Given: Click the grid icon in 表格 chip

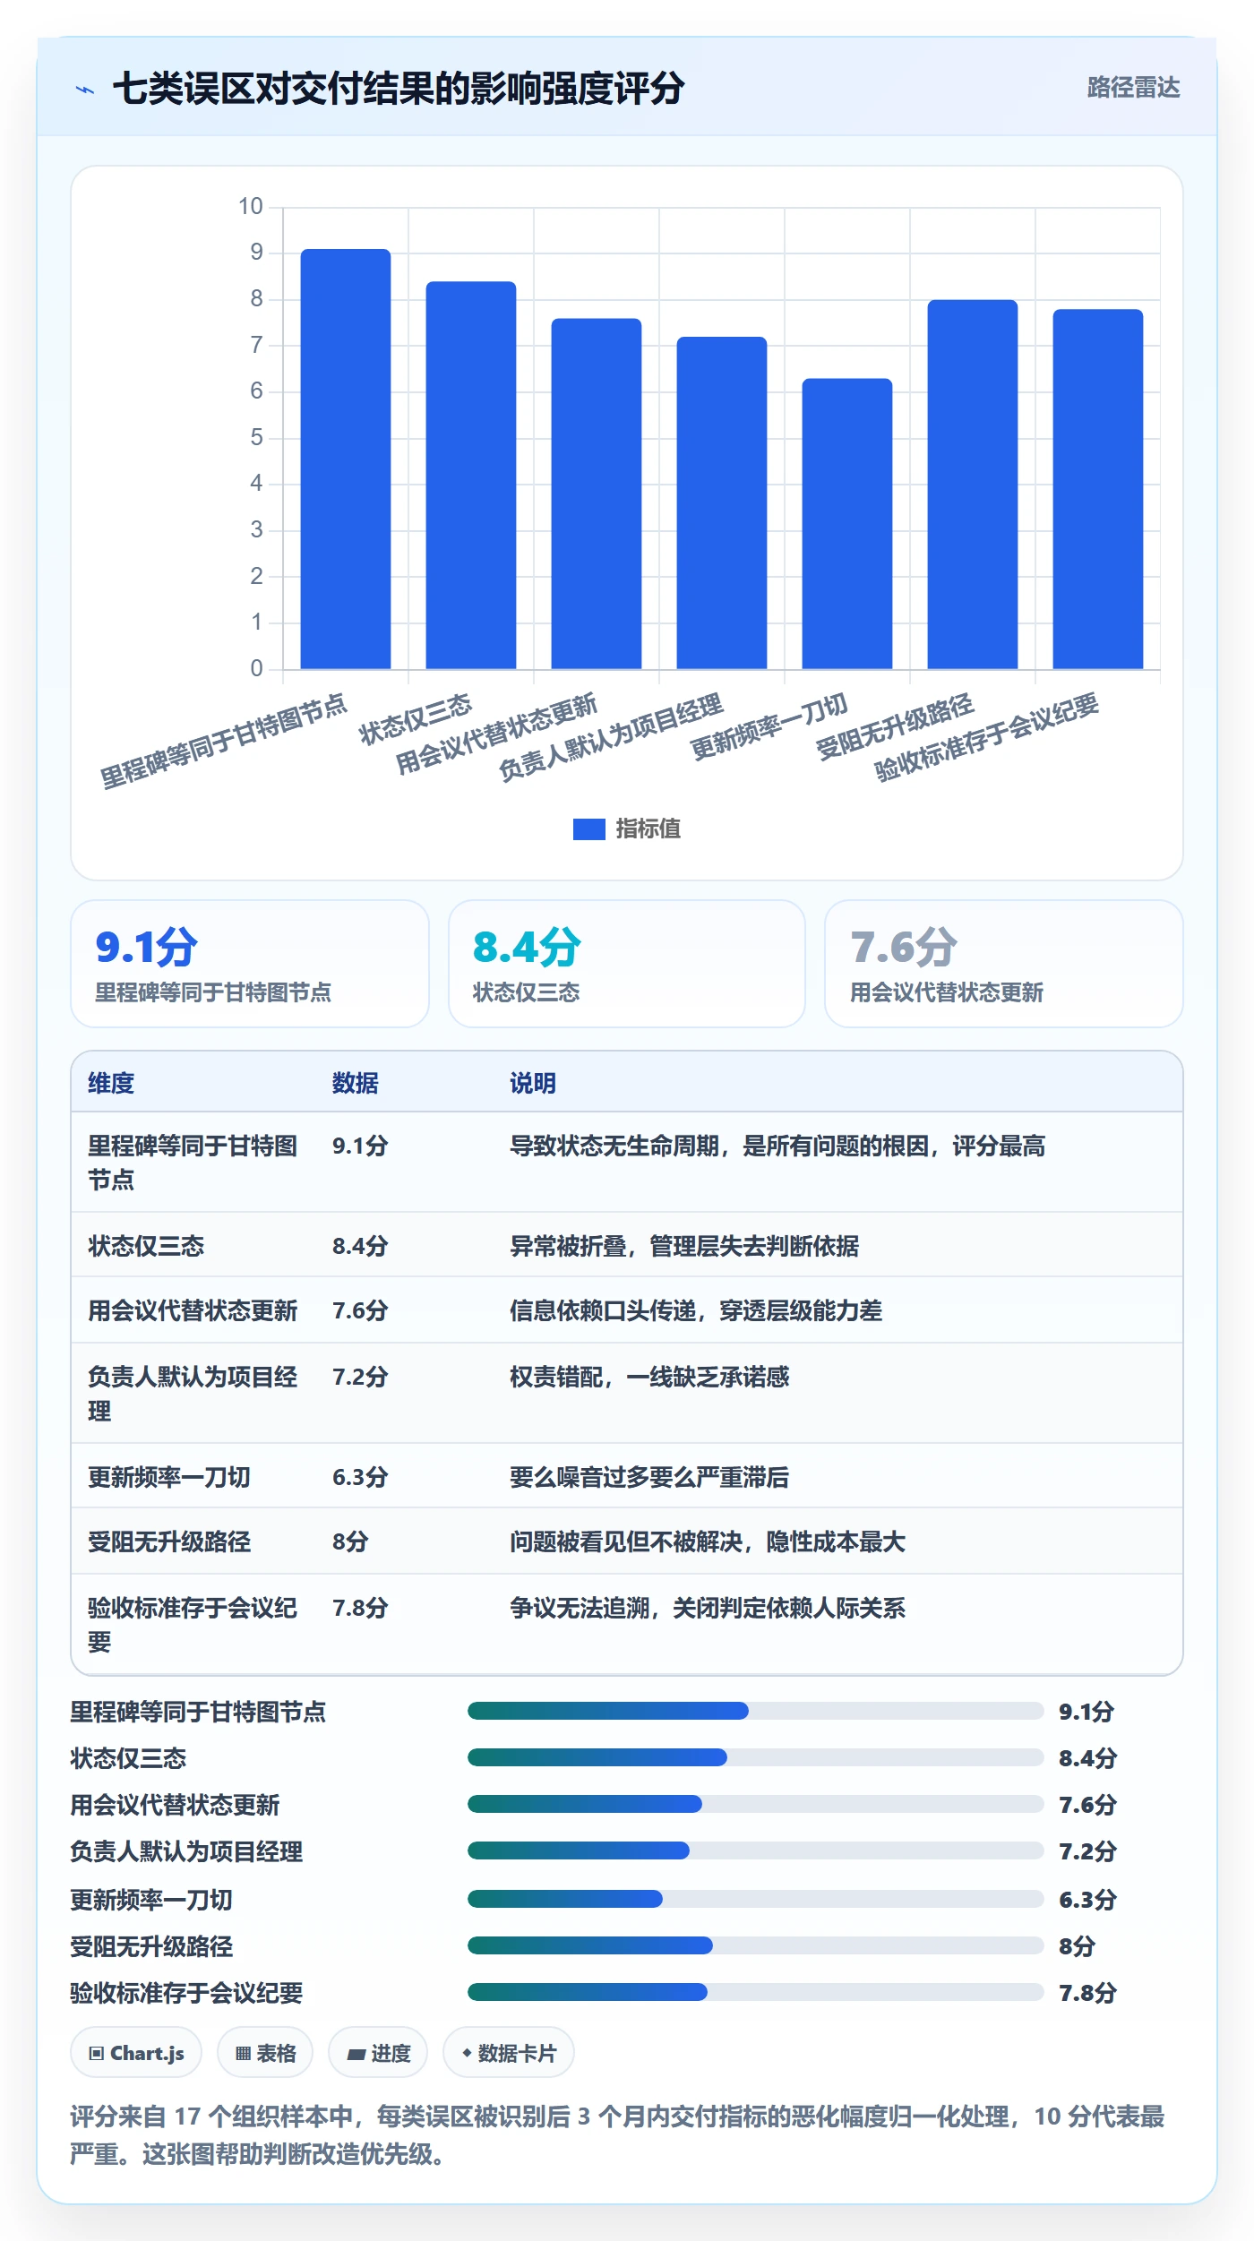Looking at the screenshot, I should coord(243,2053).
